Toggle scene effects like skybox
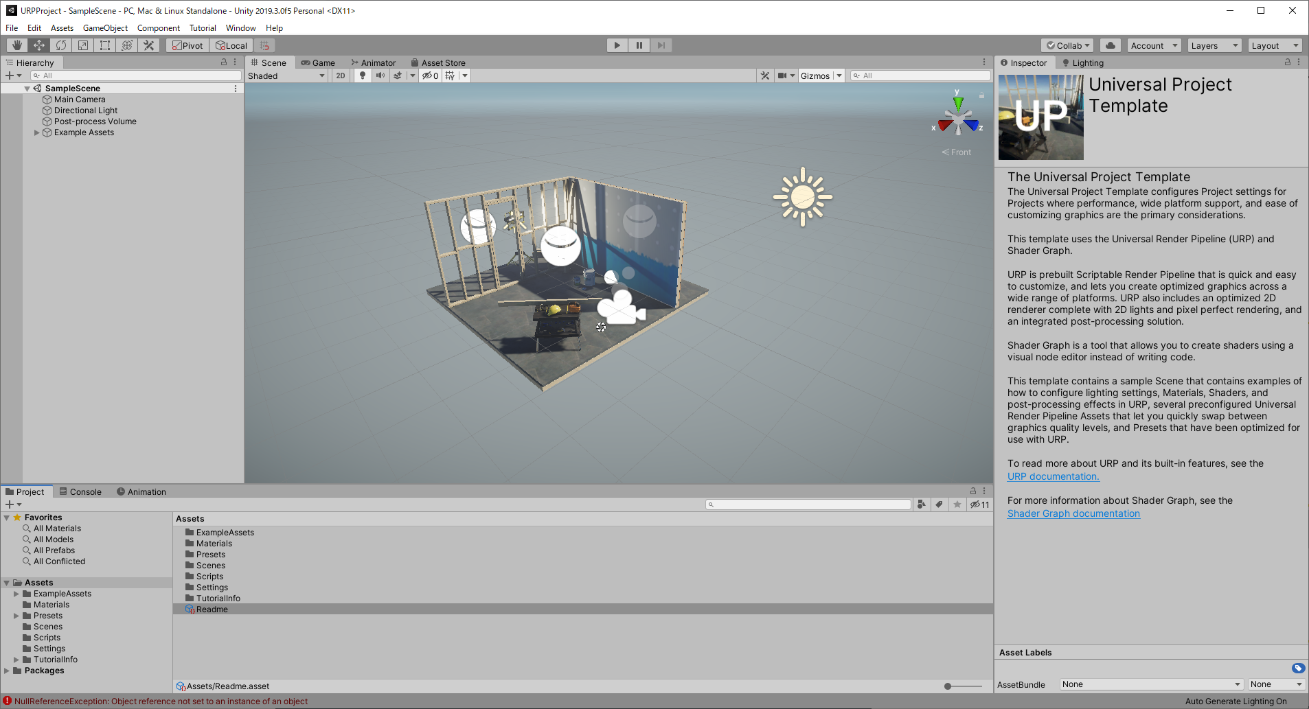The width and height of the screenshot is (1309, 709). click(398, 75)
